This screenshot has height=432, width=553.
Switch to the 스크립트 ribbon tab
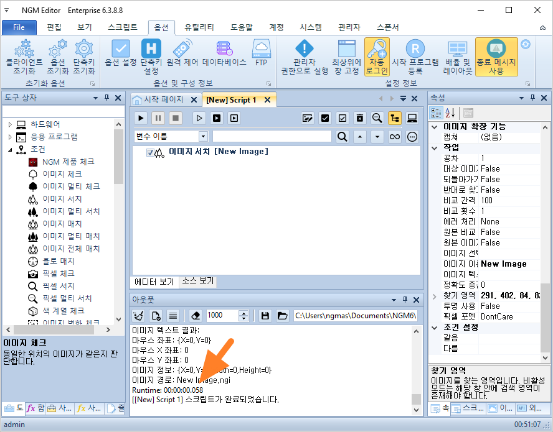point(123,27)
